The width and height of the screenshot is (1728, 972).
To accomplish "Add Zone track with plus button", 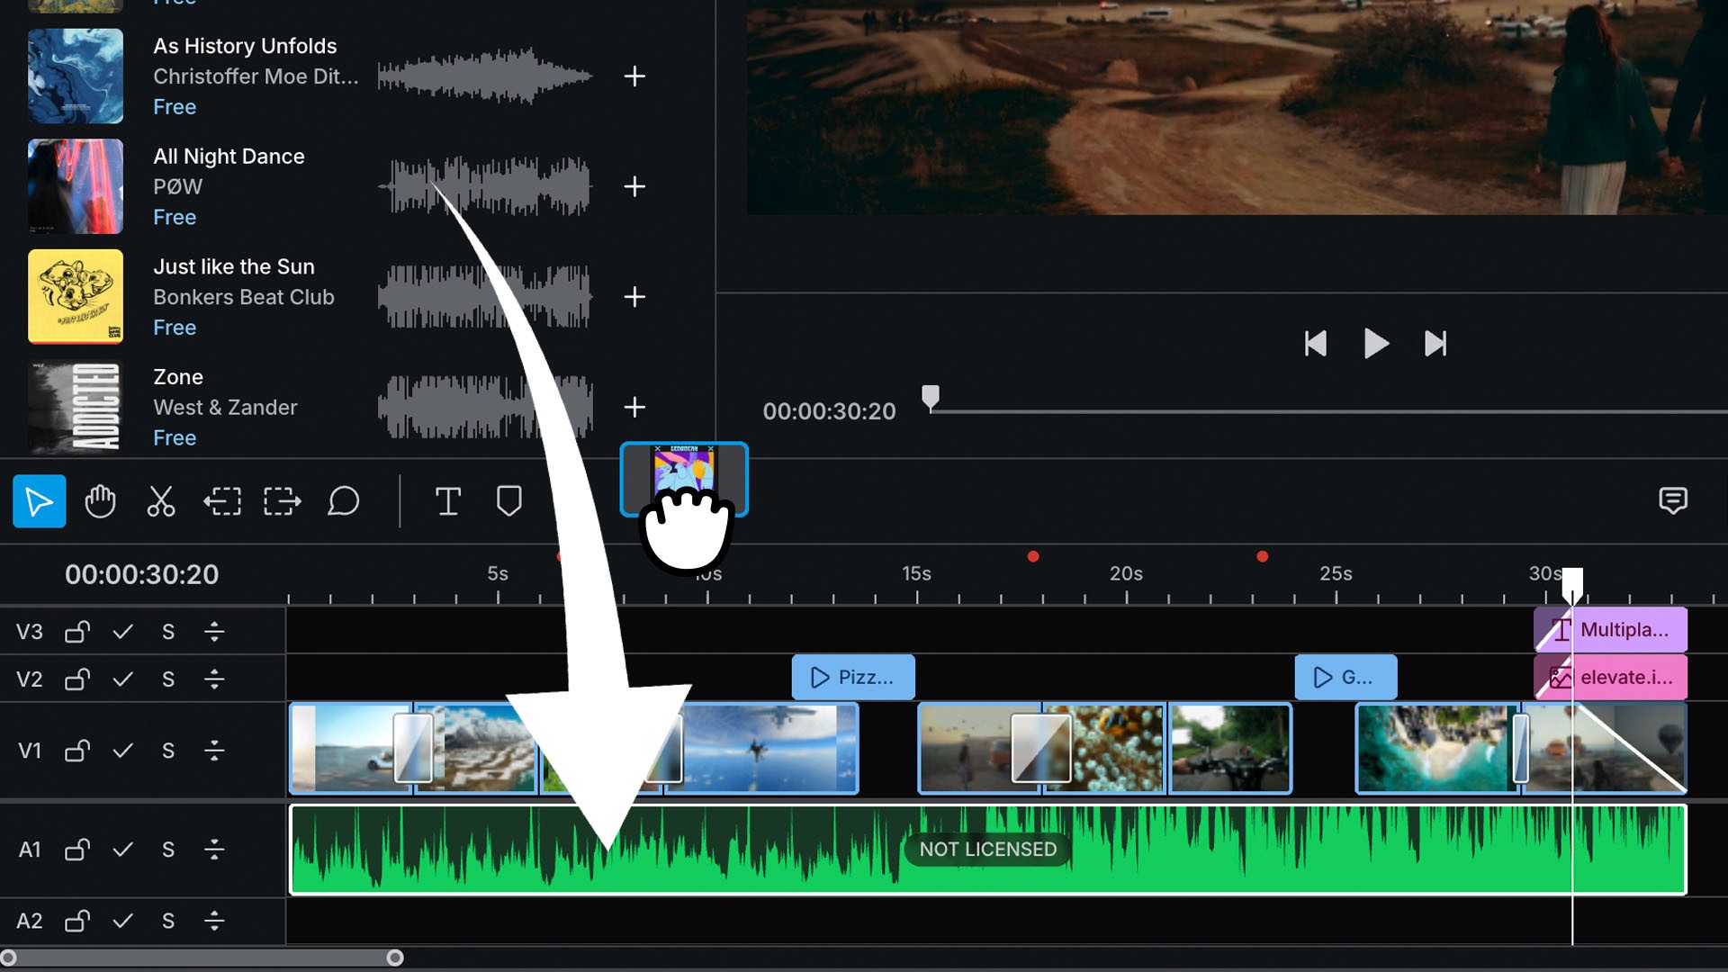I will pyautogui.click(x=634, y=407).
